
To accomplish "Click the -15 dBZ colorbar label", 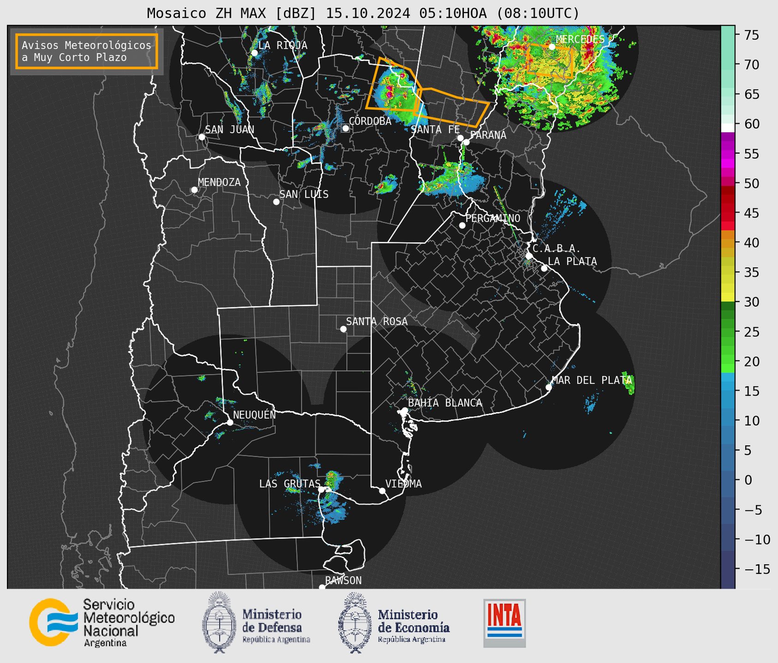I will click(x=756, y=569).
